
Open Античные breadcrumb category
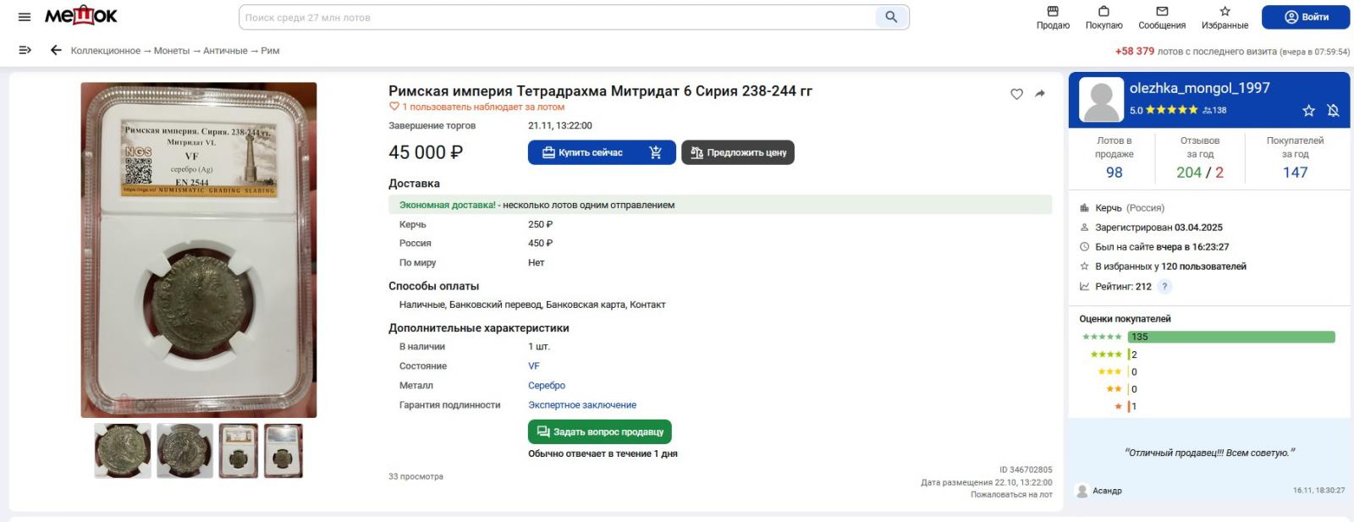pyautogui.click(x=225, y=51)
